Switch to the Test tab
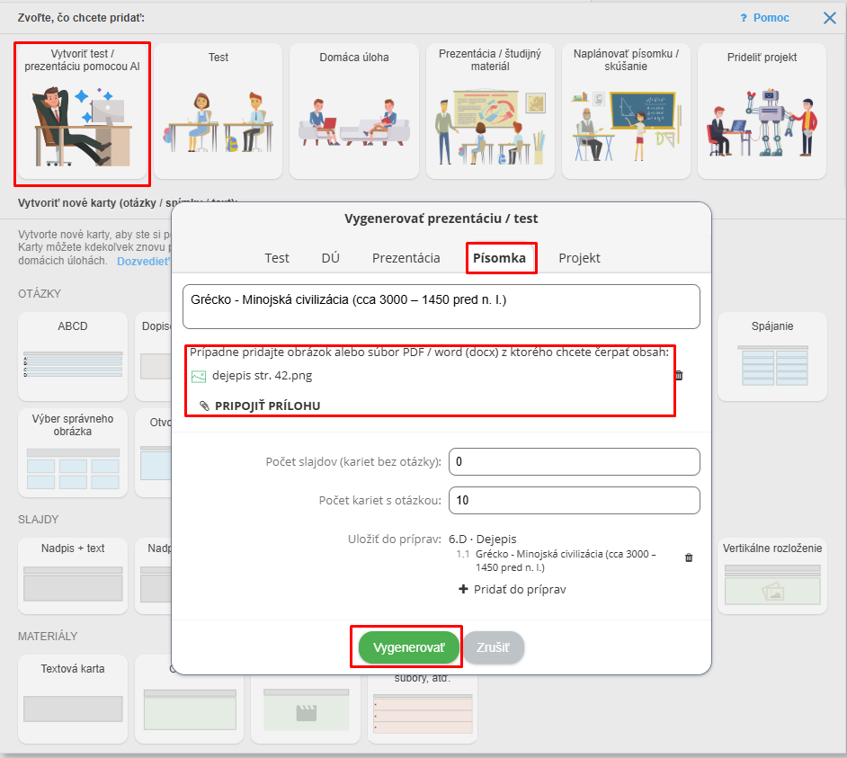847x758 pixels. [x=277, y=258]
